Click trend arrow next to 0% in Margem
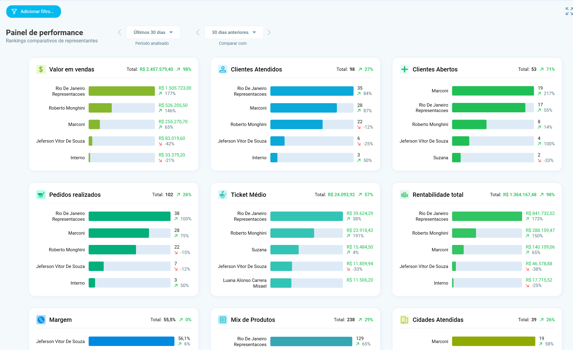The width and height of the screenshot is (573, 350). tap(181, 320)
